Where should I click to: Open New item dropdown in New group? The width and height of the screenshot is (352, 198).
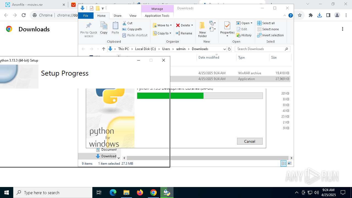(x=212, y=23)
